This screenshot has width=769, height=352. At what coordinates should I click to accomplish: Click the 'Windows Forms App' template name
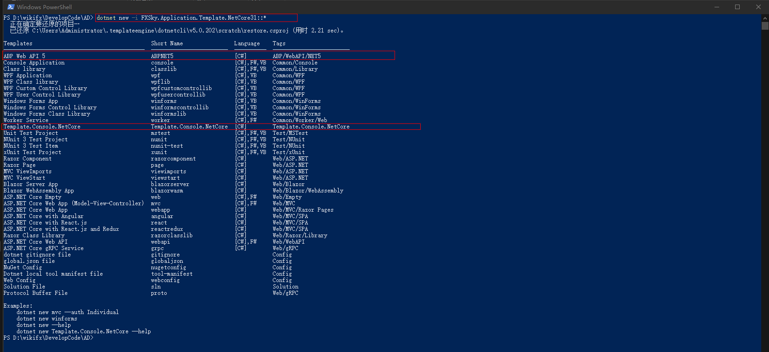31,101
